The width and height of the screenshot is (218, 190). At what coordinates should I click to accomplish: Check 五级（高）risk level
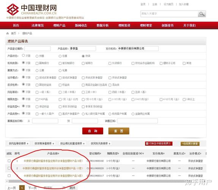coord(133,92)
